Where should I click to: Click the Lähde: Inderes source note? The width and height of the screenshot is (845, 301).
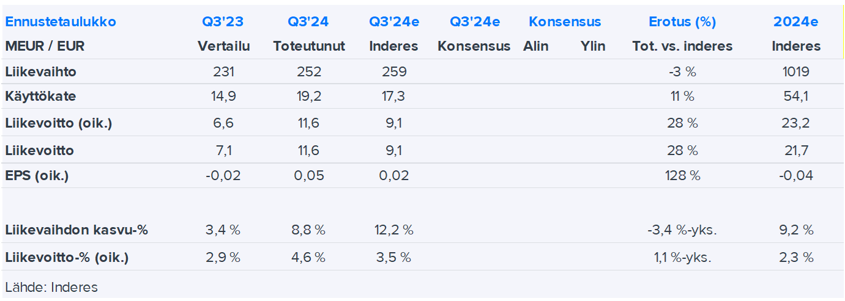pos(51,287)
